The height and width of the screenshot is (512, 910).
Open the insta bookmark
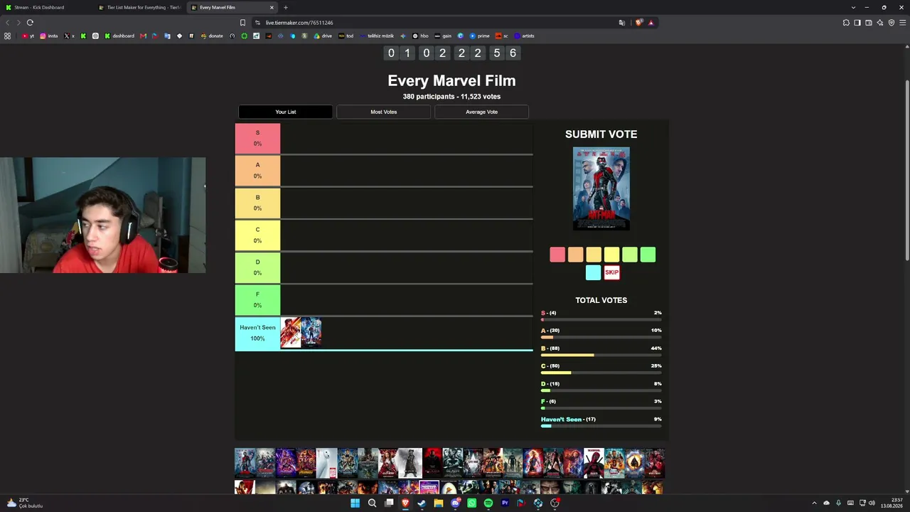tap(49, 36)
